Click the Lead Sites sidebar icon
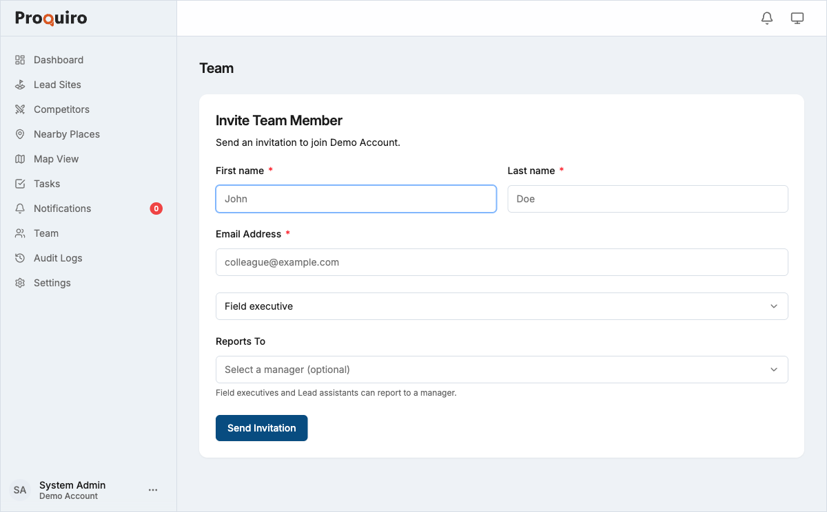827x512 pixels. pyautogui.click(x=21, y=85)
